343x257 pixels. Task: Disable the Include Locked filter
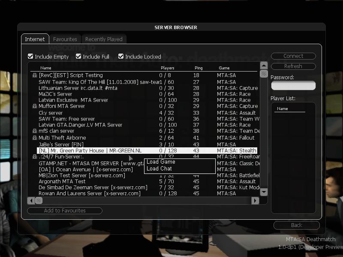[x=121, y=57]
